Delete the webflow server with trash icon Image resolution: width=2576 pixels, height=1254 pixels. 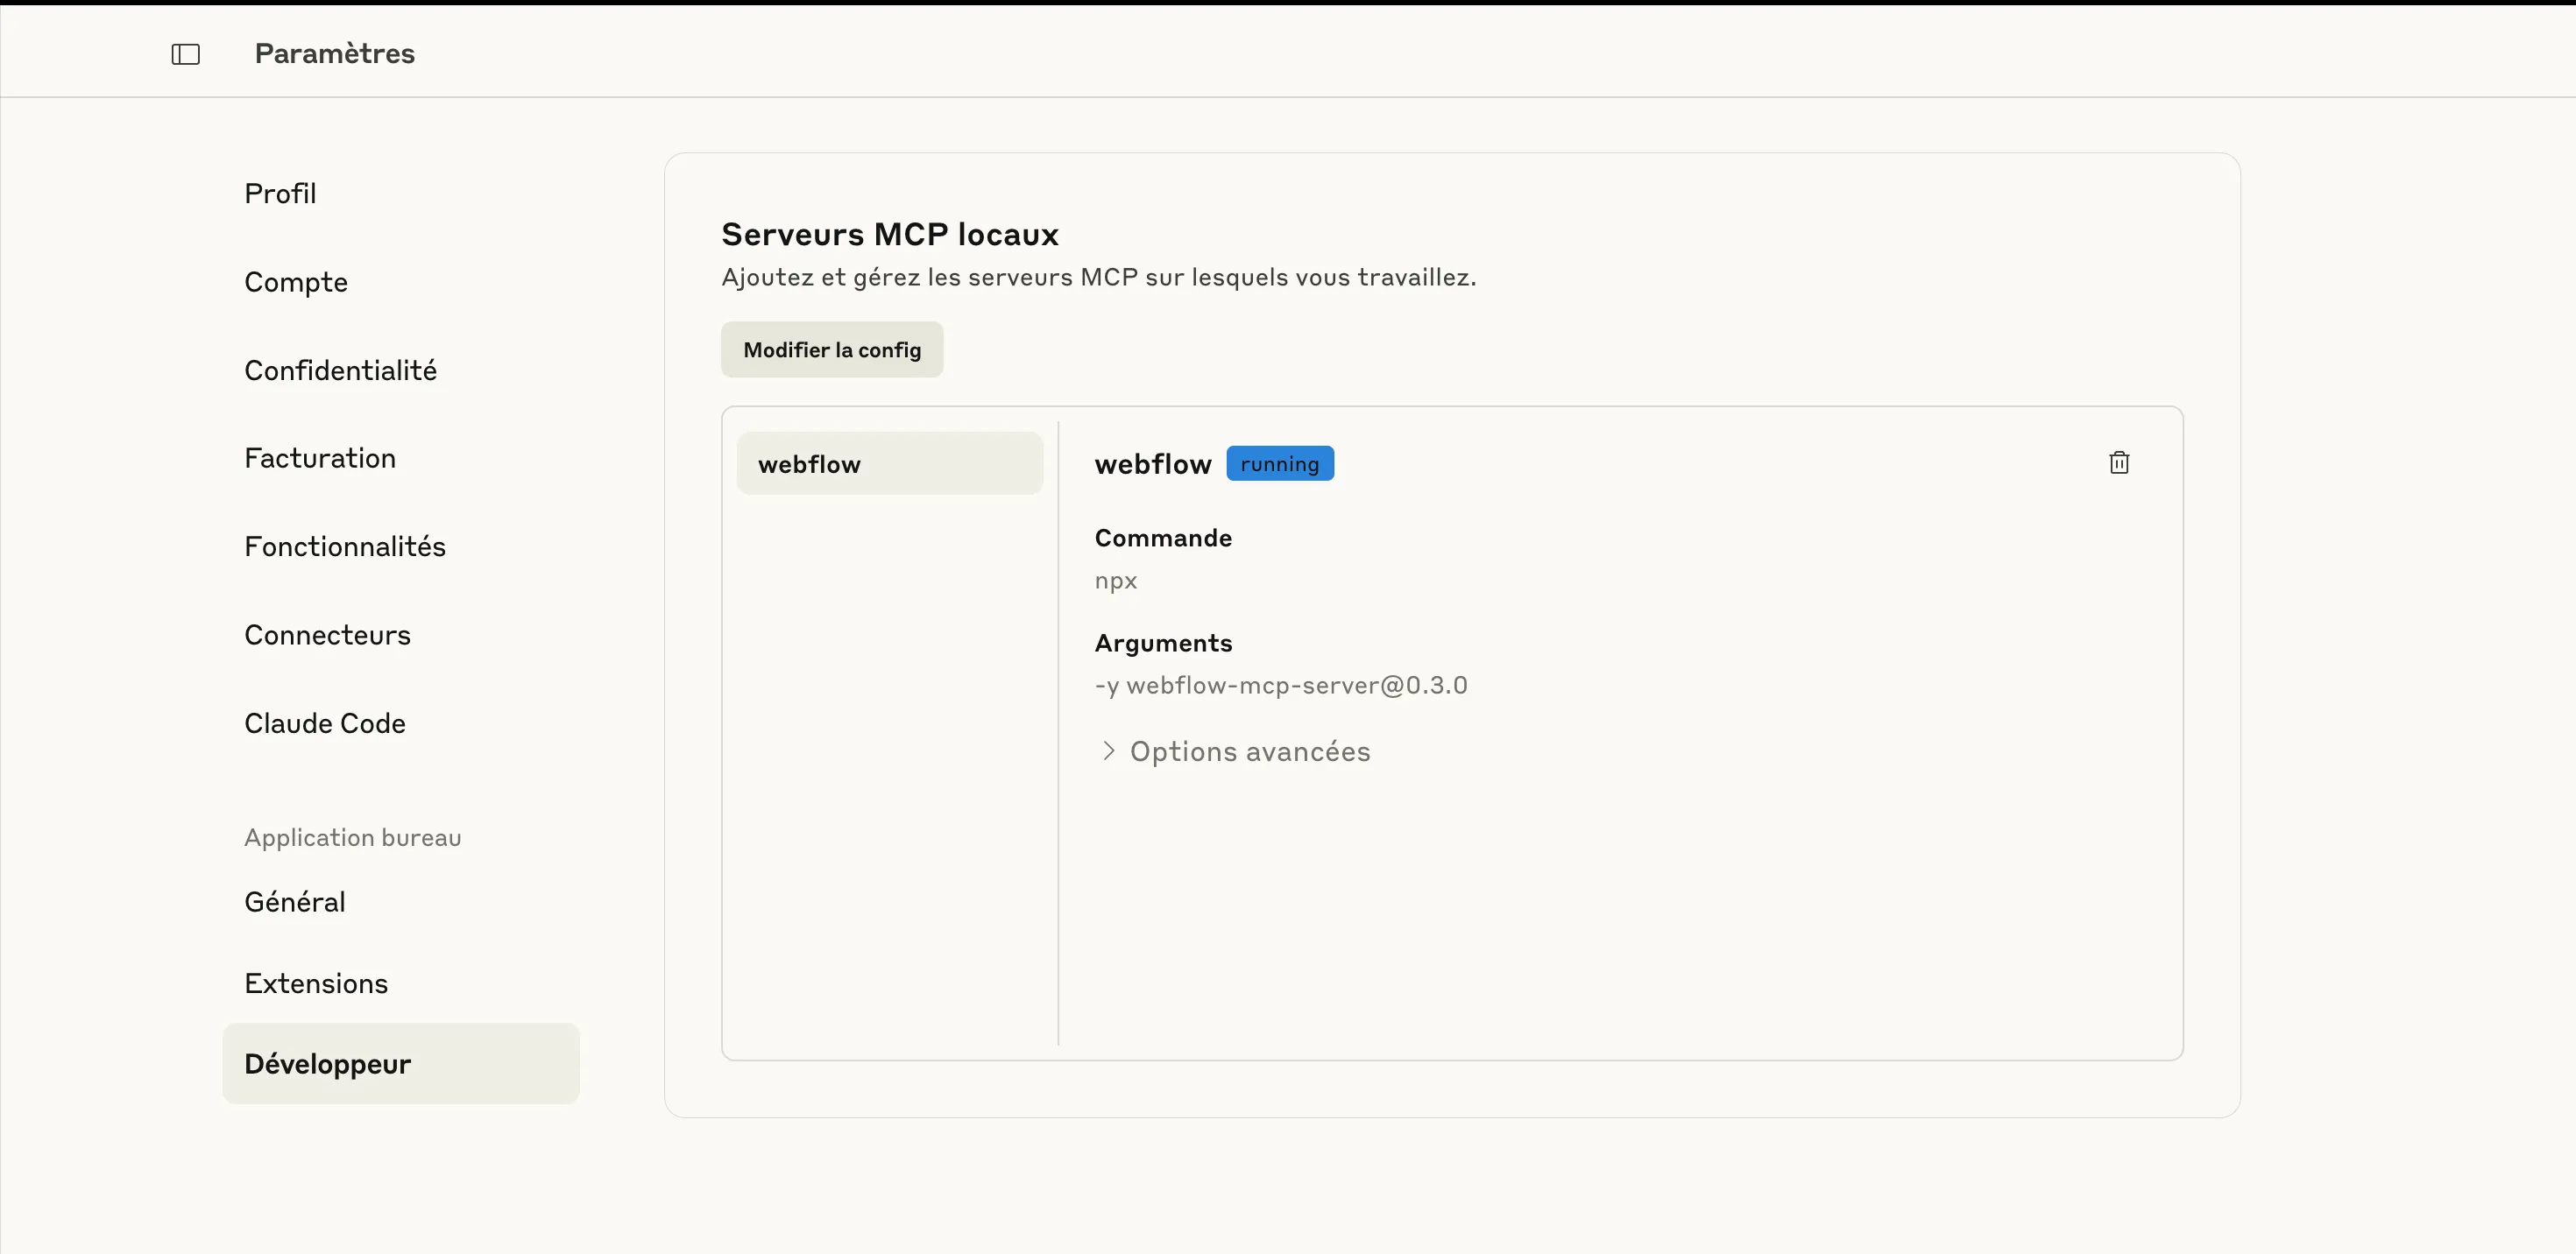2118,462
